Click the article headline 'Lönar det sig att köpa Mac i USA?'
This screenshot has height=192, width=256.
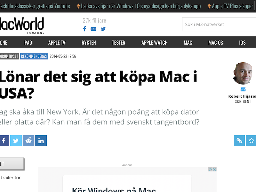(x=99, y=85)
